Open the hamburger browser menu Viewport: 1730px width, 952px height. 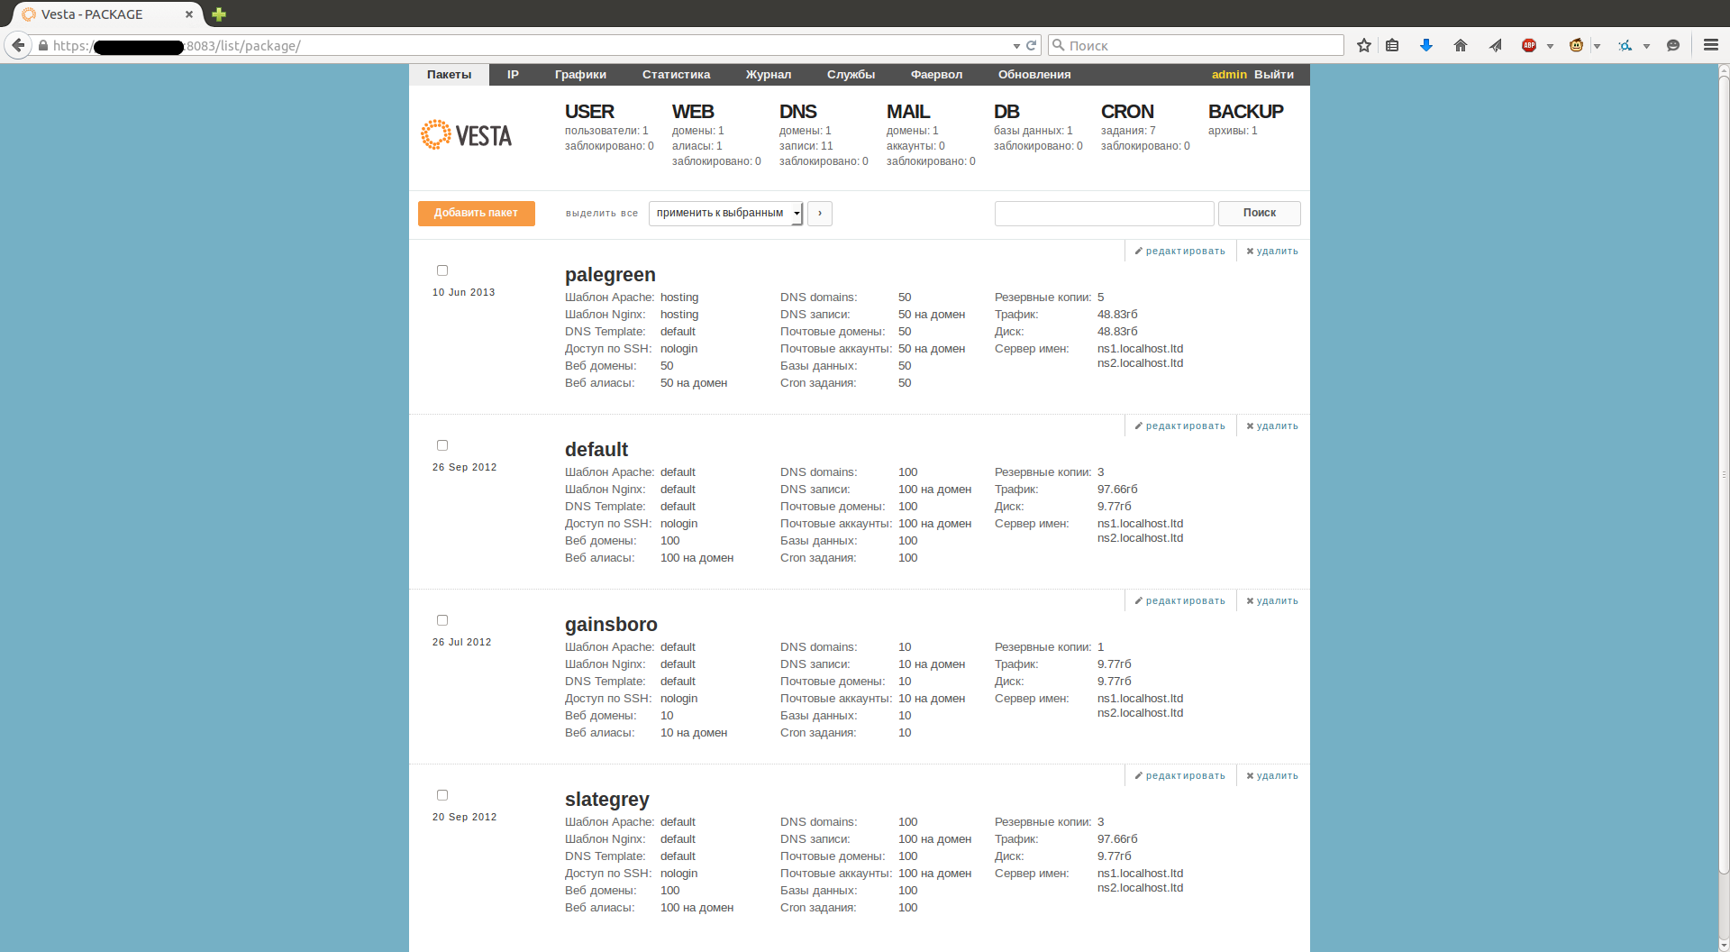pyautogui.click(x=1710, y=45)
